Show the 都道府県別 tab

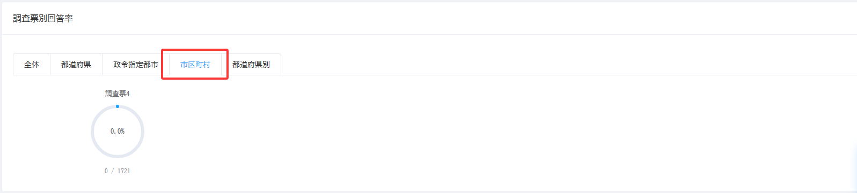click(x=251, y=65)
